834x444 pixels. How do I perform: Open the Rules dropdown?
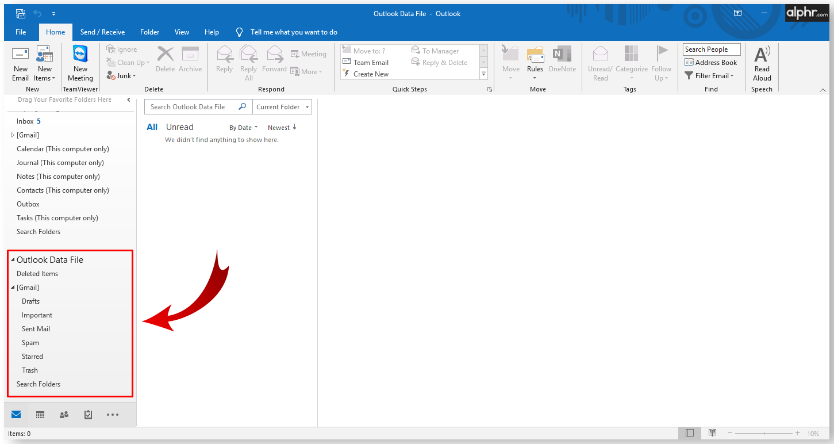tap(535, 63)
